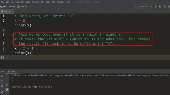Screen dimensions: 170x95
Task: Open the Tools menu
Action: [48, 2]
